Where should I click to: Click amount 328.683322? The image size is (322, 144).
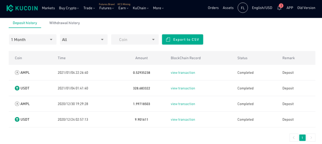pyautogui.click(x=142, y=88)
